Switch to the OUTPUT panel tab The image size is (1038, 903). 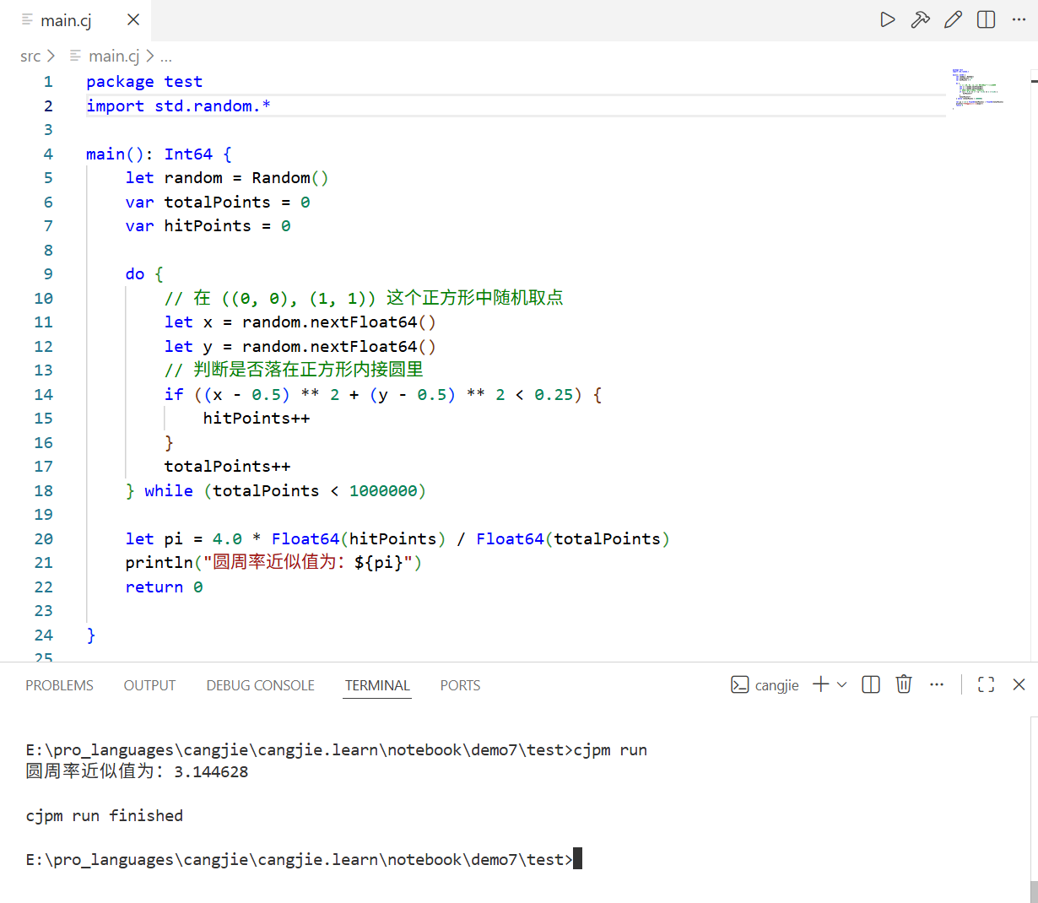coord(149,685)
